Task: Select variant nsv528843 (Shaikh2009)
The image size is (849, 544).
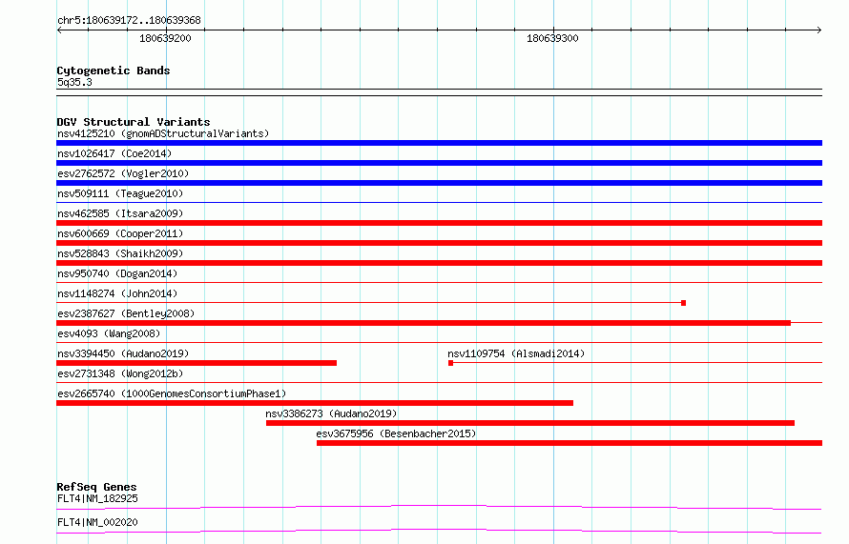Action: (x=120, y=253)
